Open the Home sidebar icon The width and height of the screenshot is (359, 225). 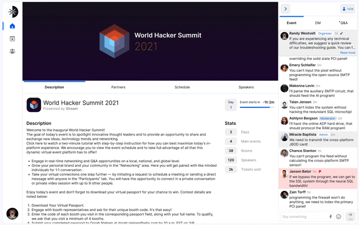point(12,26)
